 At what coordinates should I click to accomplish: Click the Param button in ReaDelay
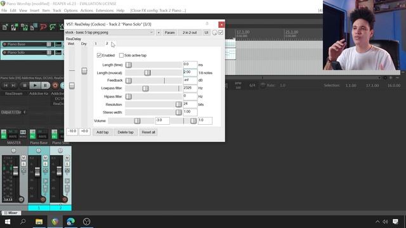coord(169,32)
